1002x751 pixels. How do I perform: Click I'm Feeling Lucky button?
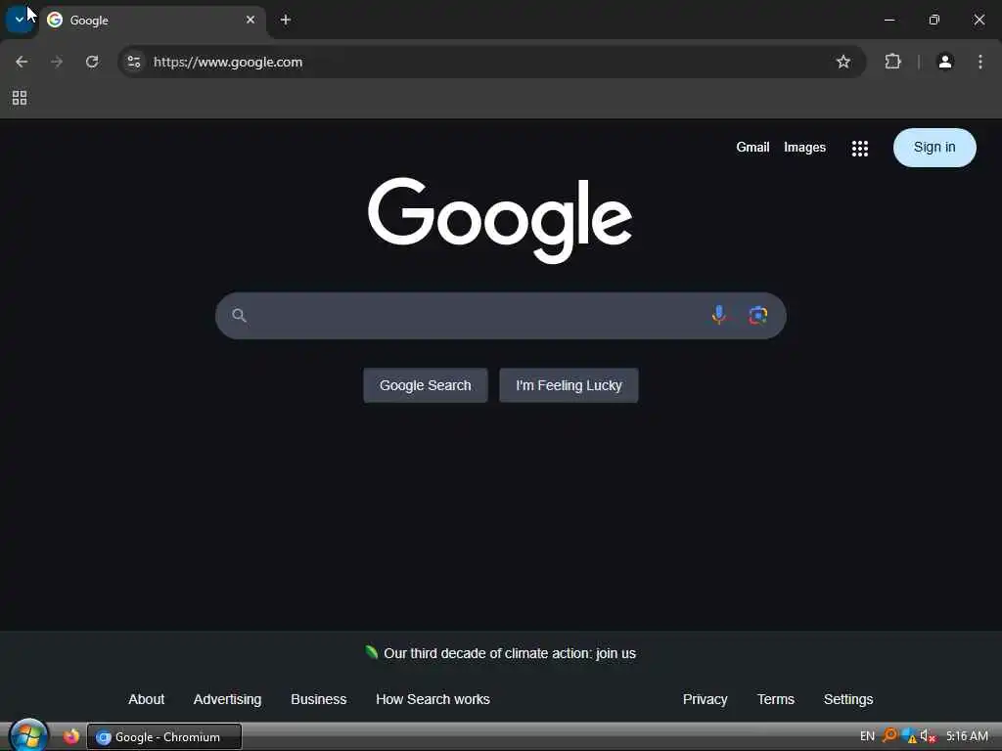click(569, 385)
